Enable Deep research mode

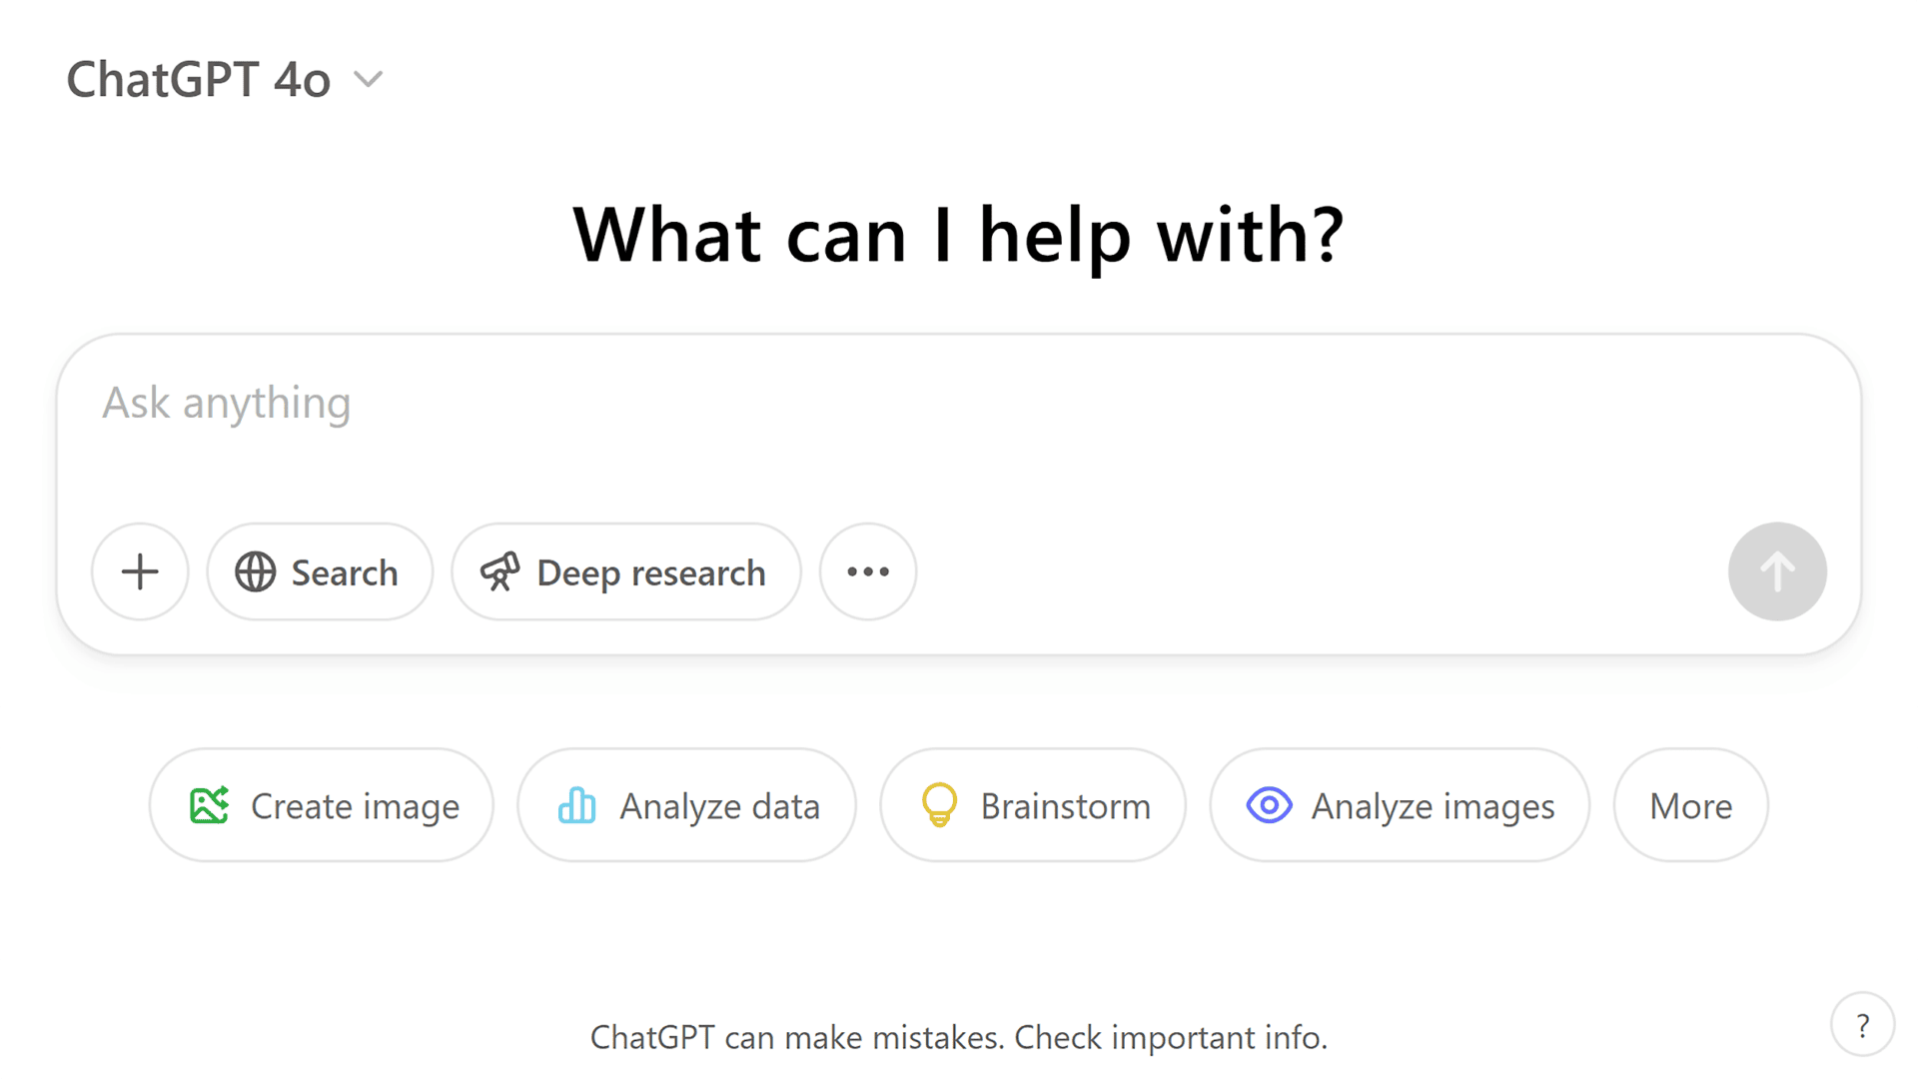pos(626,572)
